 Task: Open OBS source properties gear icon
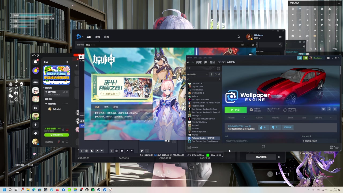click(x=122, y=151)
